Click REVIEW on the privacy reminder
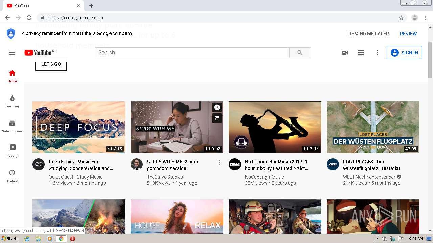This screenshot has width=433, height=243. coord(408,34)
